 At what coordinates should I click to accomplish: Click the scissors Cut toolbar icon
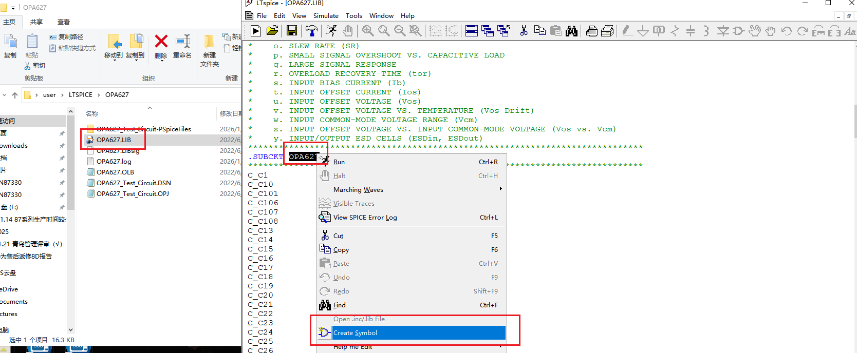pos(524,31)
